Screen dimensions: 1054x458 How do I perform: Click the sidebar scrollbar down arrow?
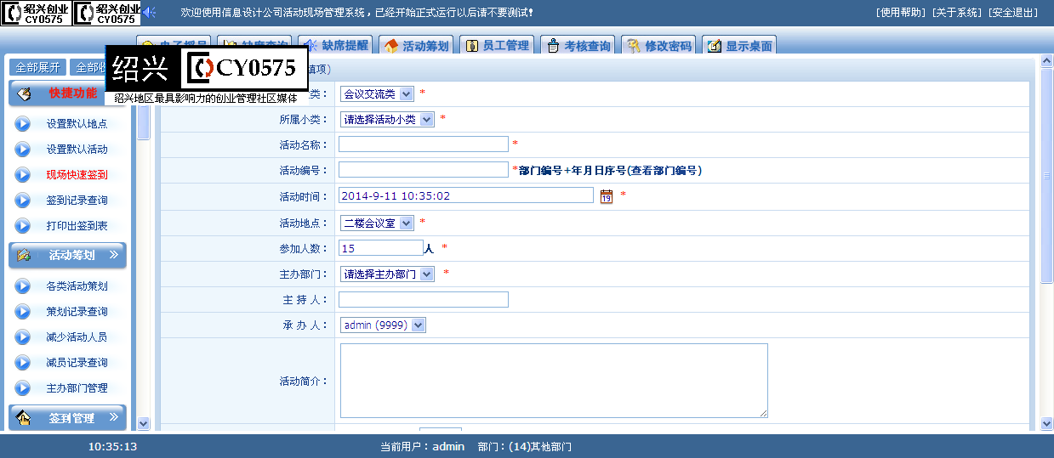click(143, 423)
